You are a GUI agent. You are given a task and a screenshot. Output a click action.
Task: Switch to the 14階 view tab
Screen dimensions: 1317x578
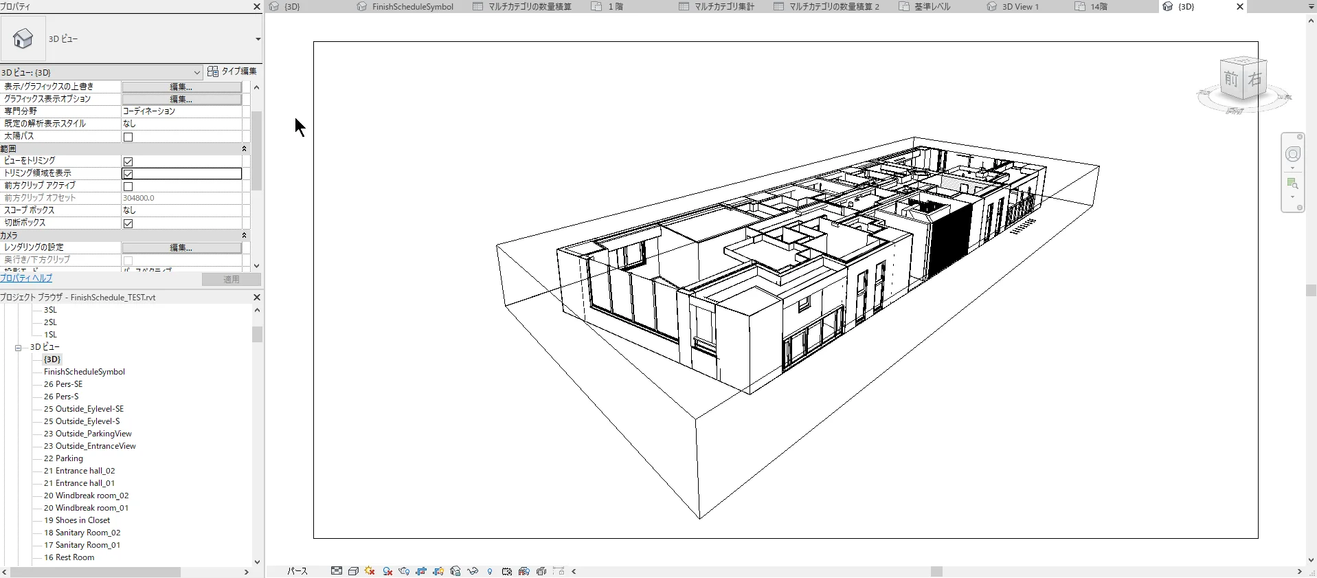tap(1099, 7)
